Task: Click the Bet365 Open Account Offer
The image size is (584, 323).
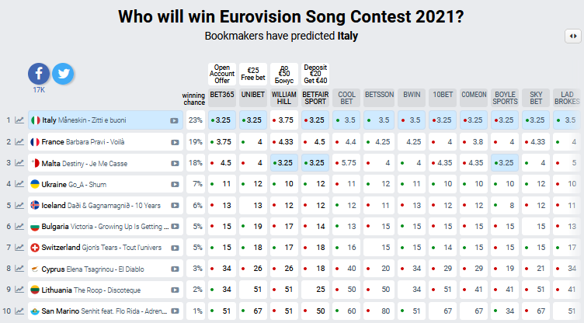Action: [222, 75]
